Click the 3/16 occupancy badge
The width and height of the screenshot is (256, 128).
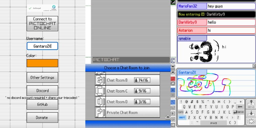[x=142, y=102]
